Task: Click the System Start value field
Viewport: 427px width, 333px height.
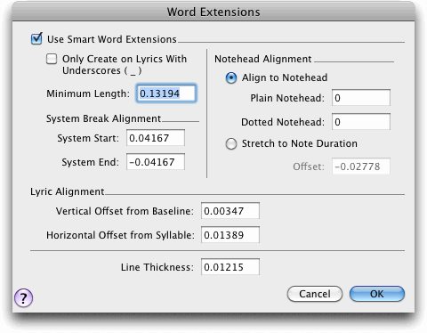Action: click(156, 138)
